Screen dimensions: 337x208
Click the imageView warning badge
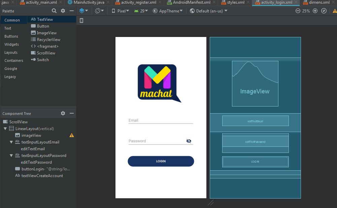pos(71,135)
